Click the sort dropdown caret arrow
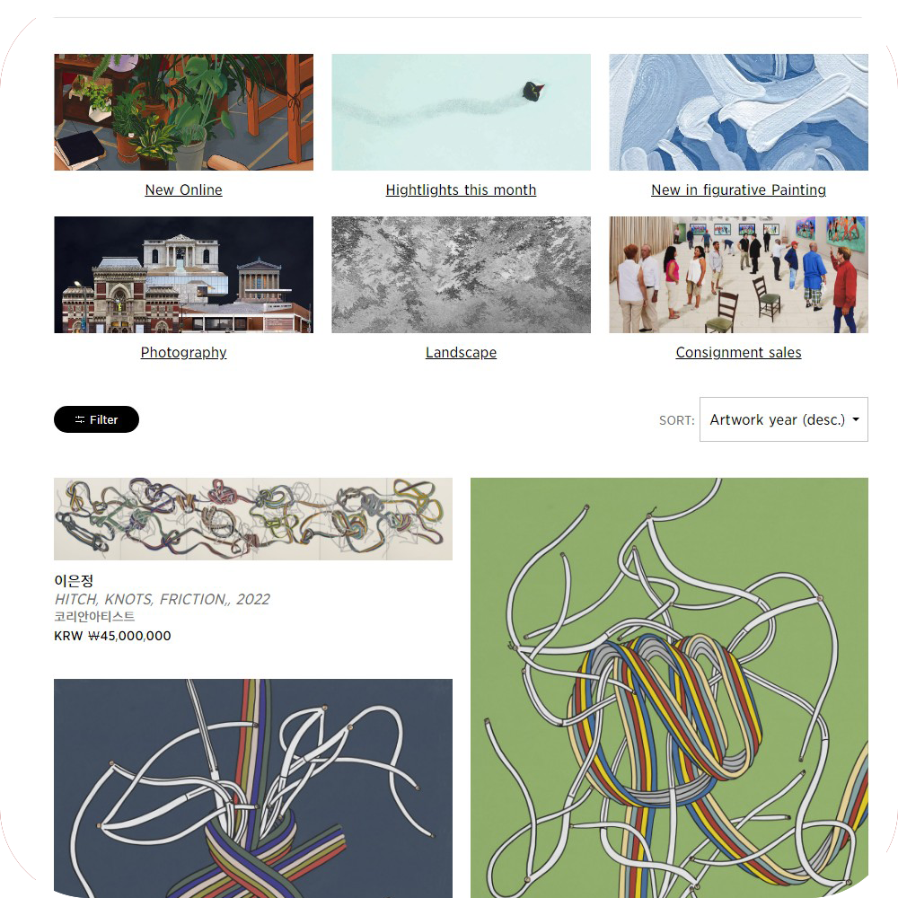This screenshot has width=898, height=898. tap(856, 419)
